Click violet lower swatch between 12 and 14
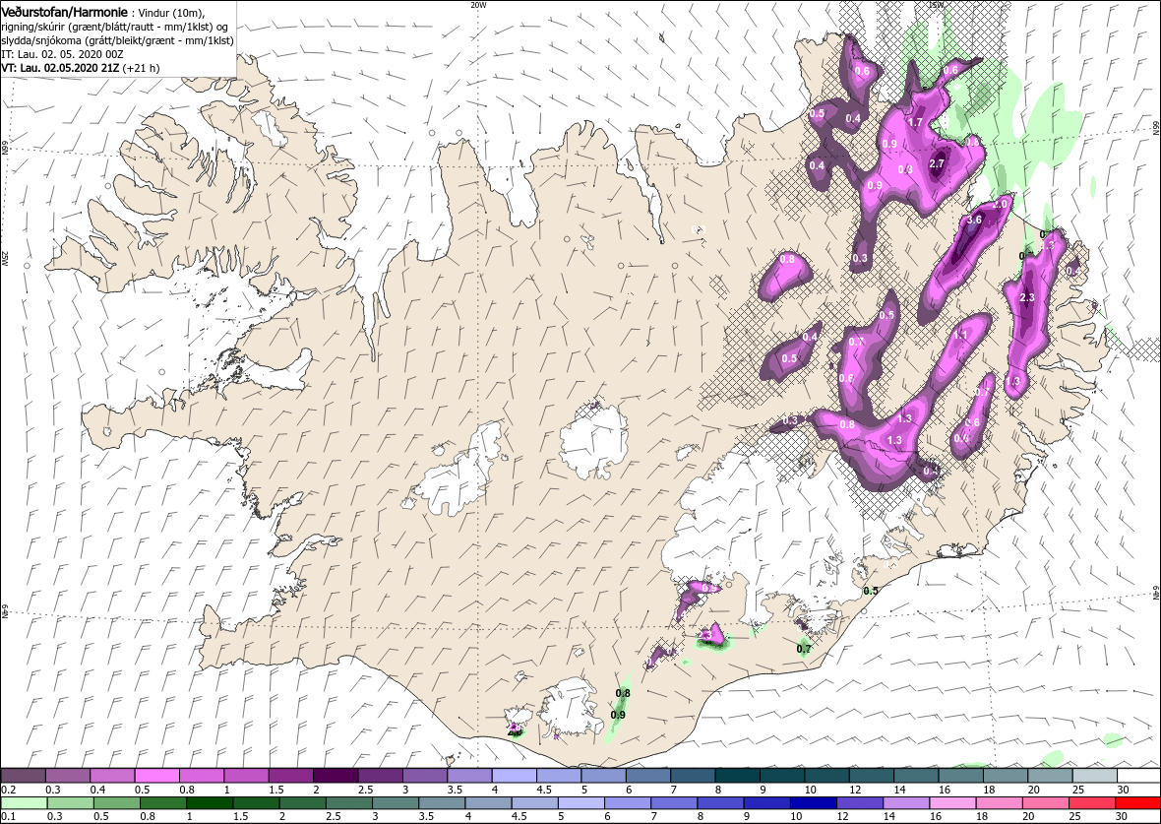 [859, 803]
